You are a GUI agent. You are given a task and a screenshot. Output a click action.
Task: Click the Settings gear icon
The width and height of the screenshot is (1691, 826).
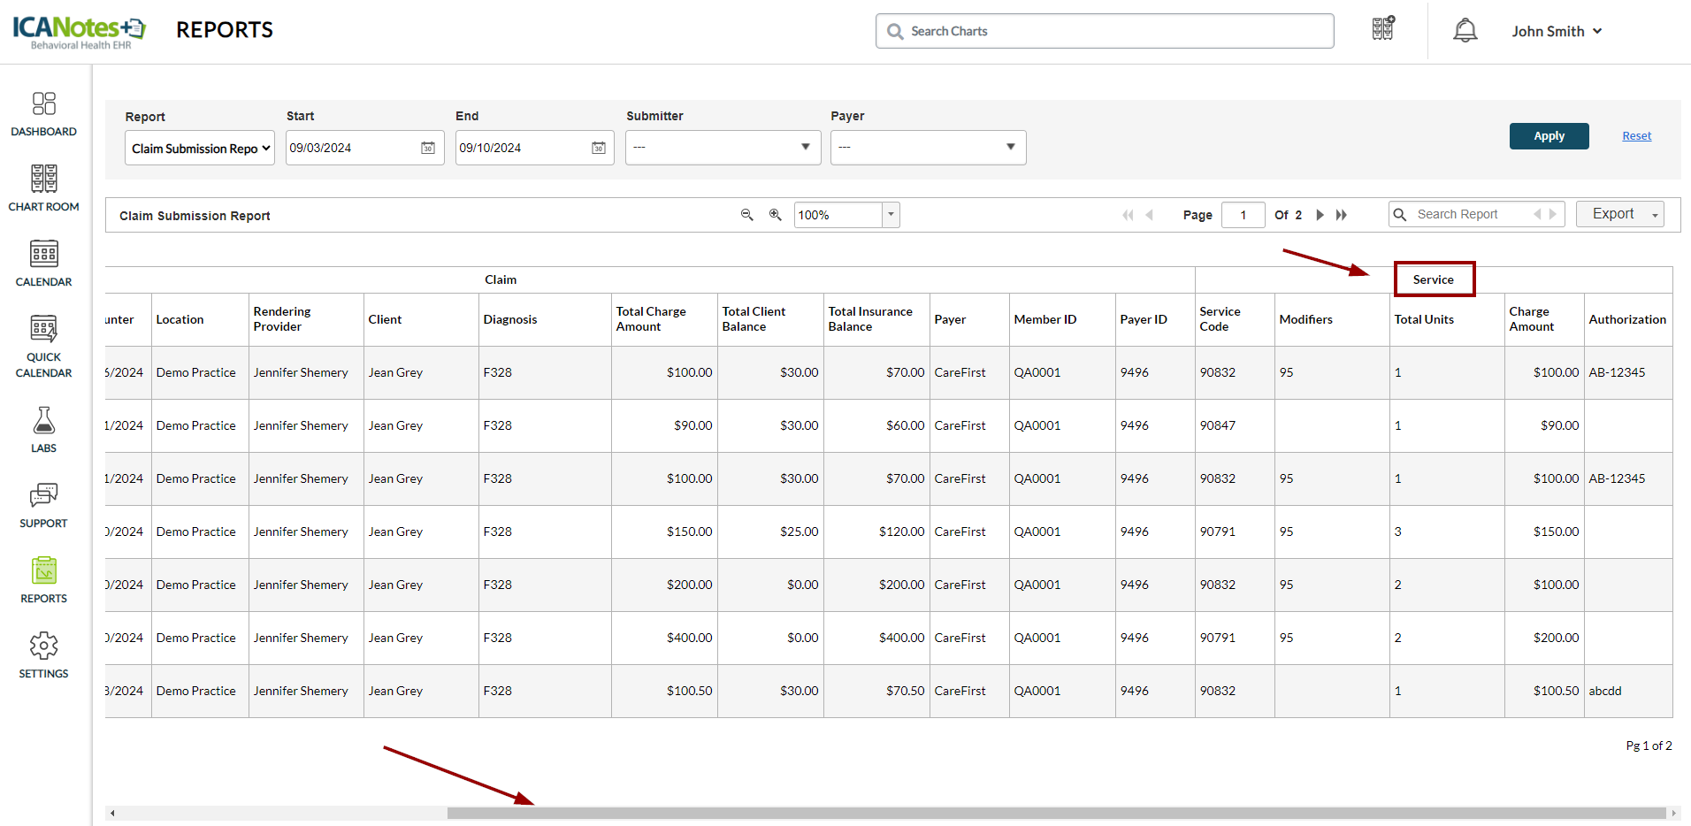[43, 646]
